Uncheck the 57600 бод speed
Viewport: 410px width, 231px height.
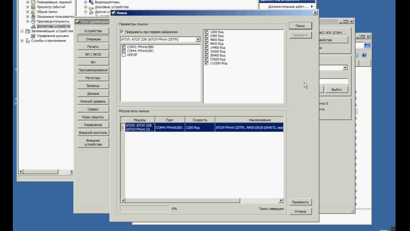coord(207,59)
